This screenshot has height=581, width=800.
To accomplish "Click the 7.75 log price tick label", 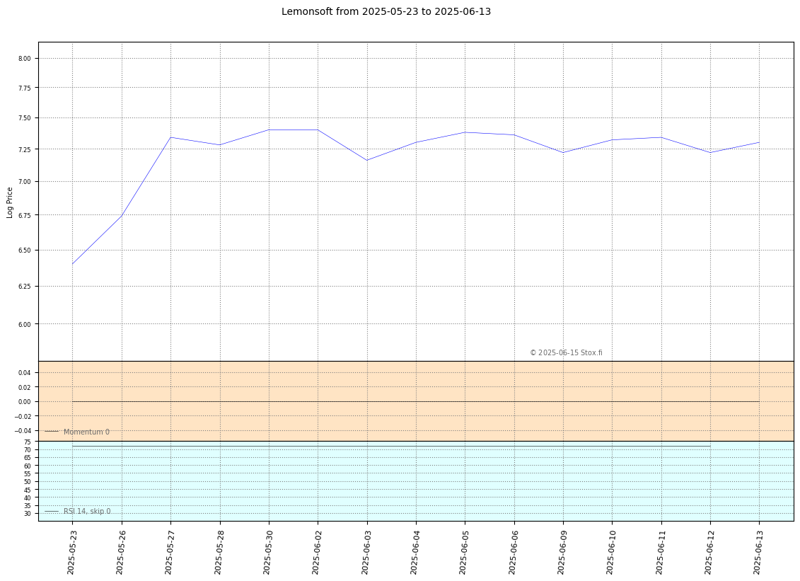I will pos(25,88).
